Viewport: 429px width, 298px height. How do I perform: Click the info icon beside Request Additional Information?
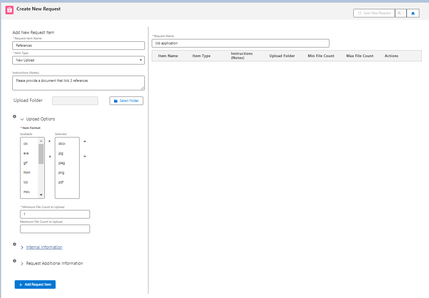coord(15,261)
